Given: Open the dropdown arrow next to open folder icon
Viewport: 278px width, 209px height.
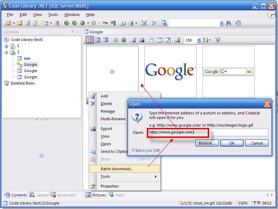Looking at the screenshot, I should pyautogui.click(x=14, y=23).
